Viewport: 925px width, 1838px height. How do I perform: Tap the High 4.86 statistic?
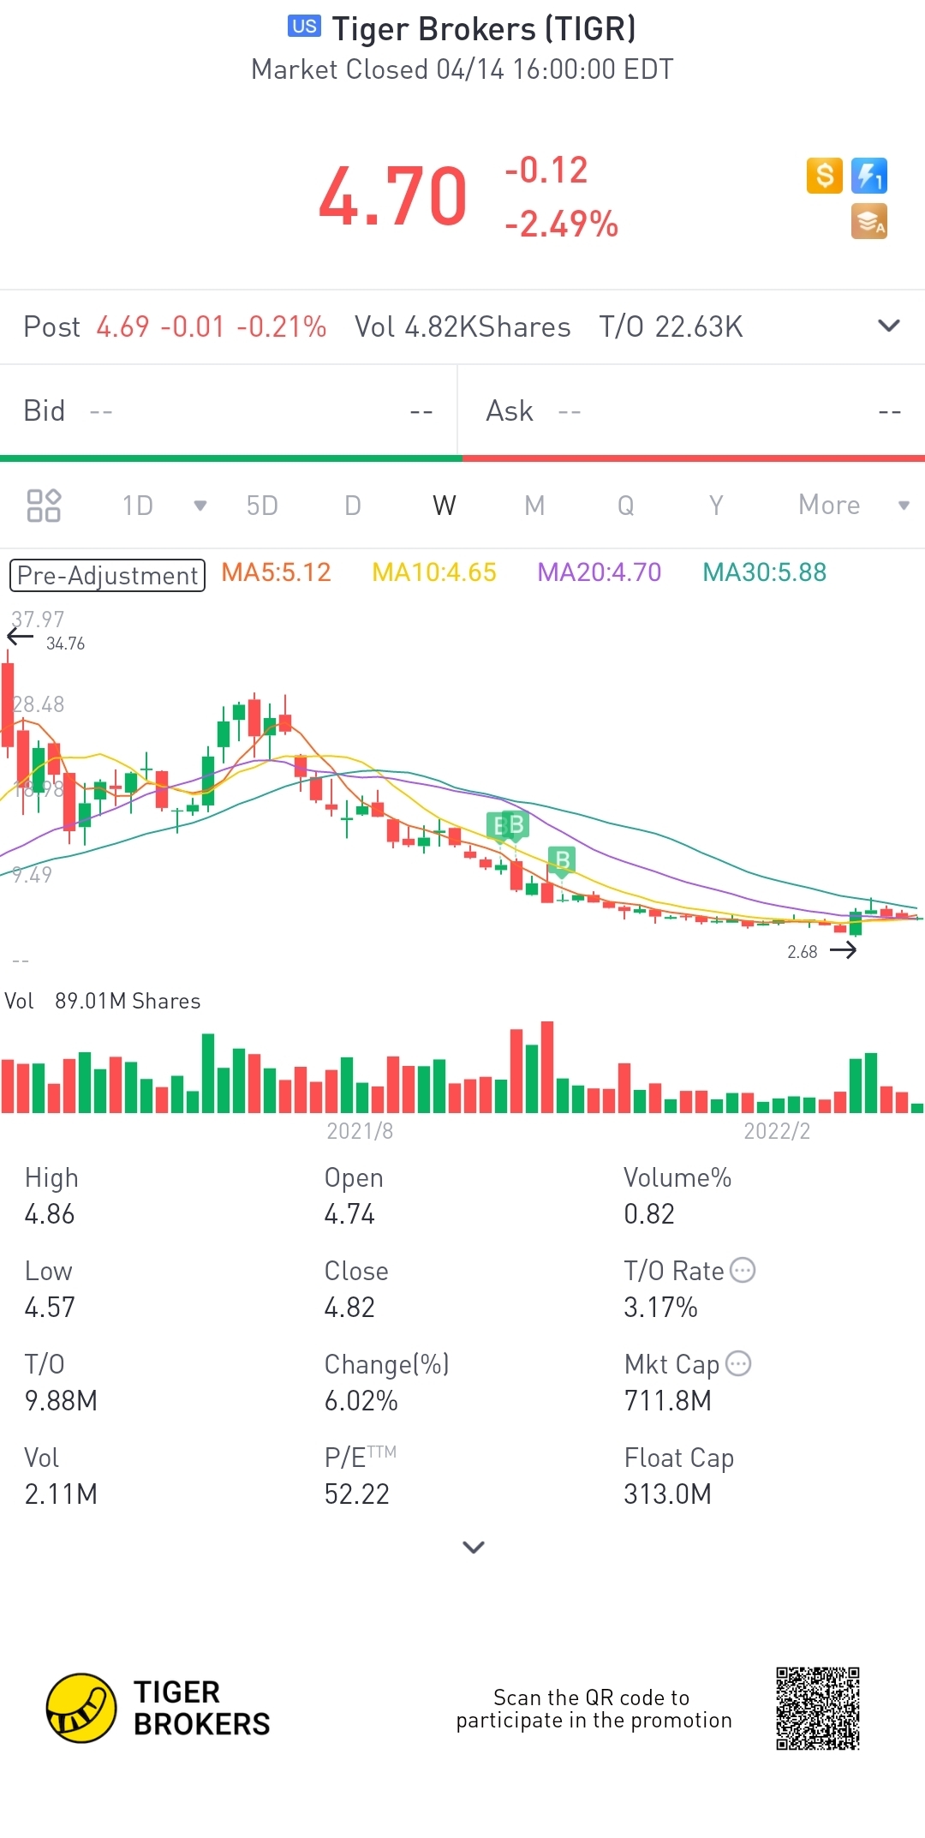(51, 1196)
